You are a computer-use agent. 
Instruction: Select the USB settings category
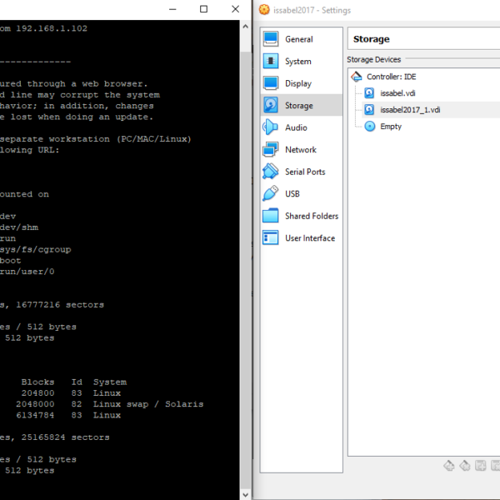[292, 194]
